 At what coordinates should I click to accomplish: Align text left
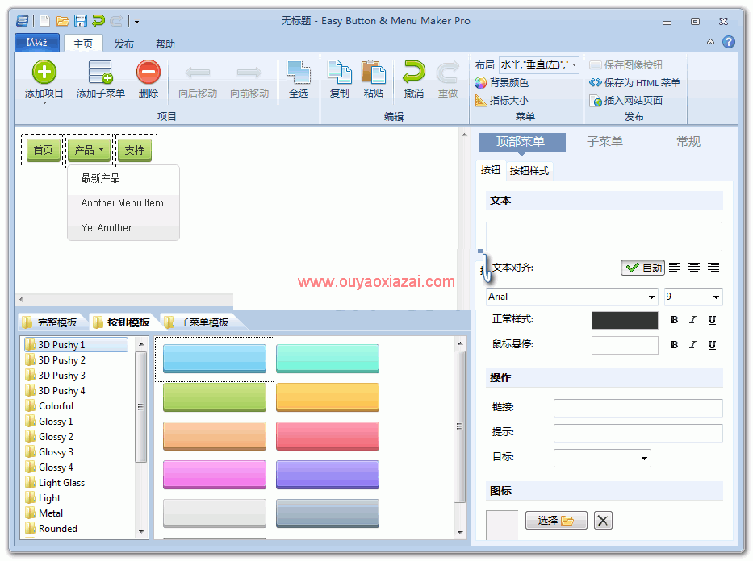pyautogui.click(x=675, y=267)
